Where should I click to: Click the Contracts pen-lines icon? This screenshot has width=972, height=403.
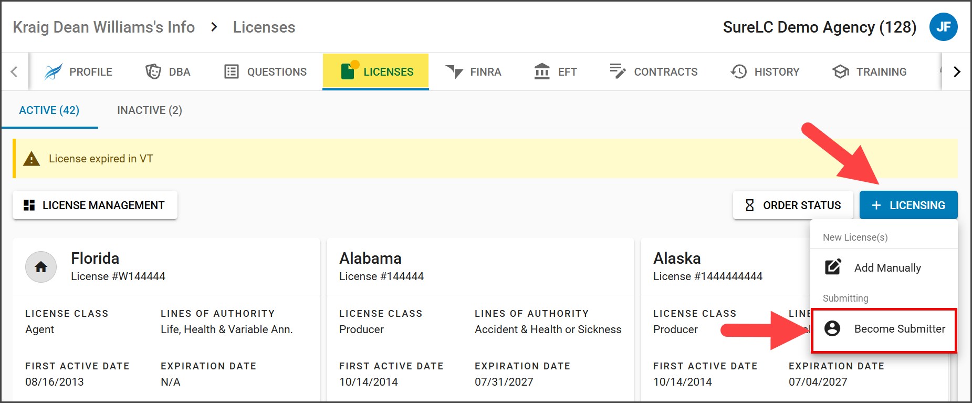click(618, 71)
